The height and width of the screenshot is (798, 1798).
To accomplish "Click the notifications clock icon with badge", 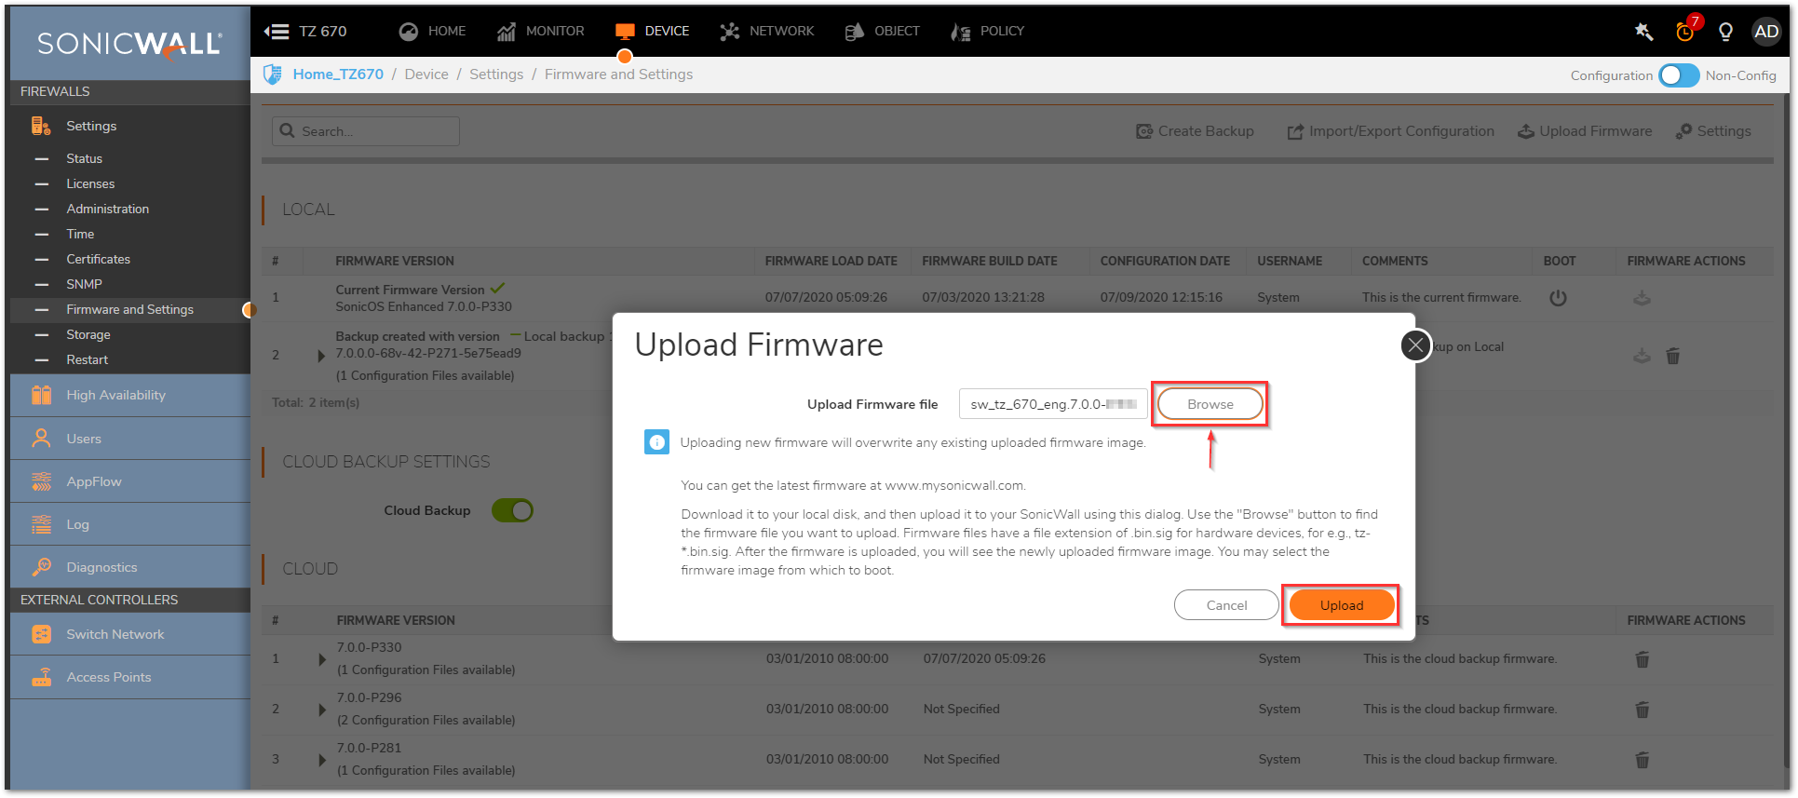I will pyautogui.click(x=1684, y=32).
